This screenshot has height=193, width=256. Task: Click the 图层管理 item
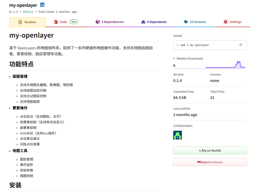27,159
